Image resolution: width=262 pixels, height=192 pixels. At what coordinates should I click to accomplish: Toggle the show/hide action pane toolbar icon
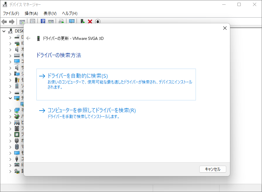(x=51, y=22)
